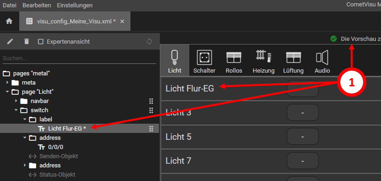Close the visu_config_Meine_Visu.xml tab
Viewport: 381px width, 181px height.
(x=122, y=21)
